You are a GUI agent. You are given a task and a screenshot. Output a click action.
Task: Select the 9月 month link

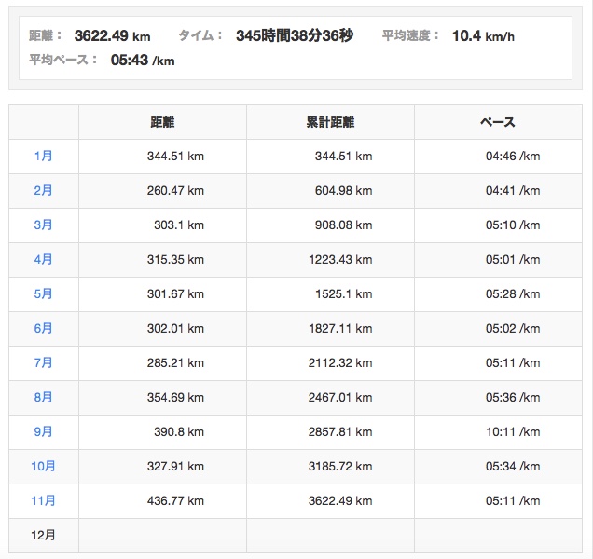click(43, 431)
